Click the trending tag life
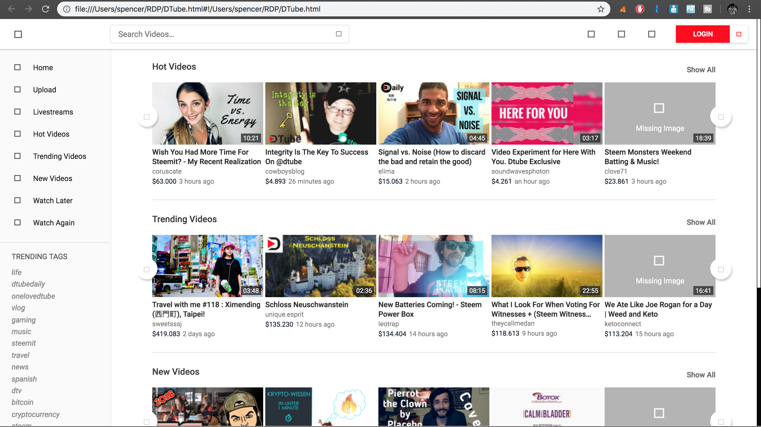 (16, 272)
